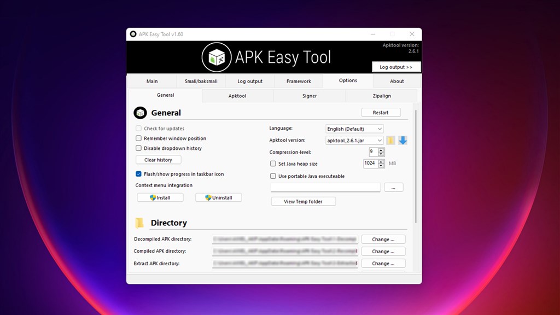Enable Use portable Java executeable
Viewport: 560px width, 315px height.
pyautogui.click(x=273, y=176)
